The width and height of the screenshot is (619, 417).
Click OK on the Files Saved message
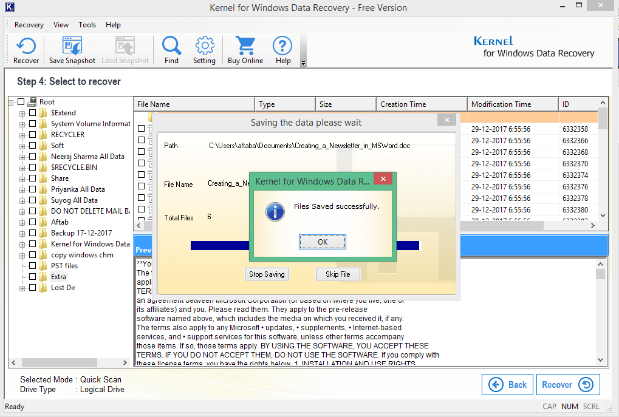pyautogui.click(x=322, y=242)
